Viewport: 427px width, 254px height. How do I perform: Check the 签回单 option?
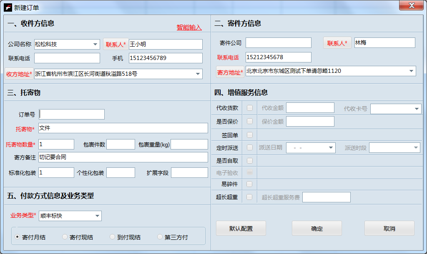coord(249,135)
